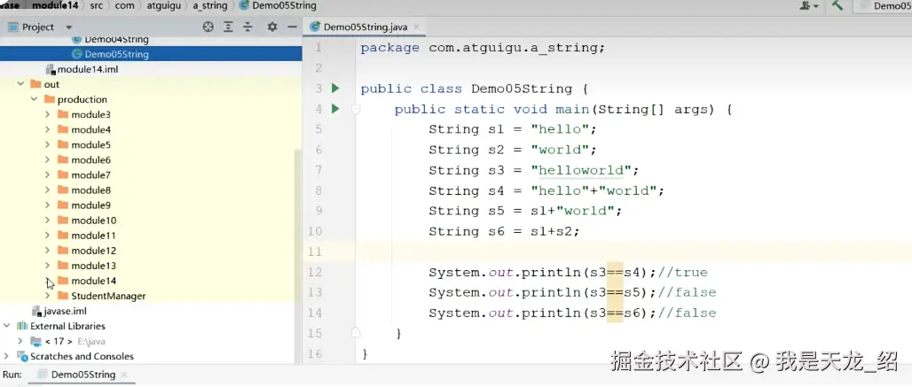Click variable s6 declaration on line 10
912x387 pixels.
point(496,231)
